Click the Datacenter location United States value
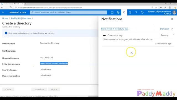The height and width of the screenshot is (100, 177). tap(45, 75)
